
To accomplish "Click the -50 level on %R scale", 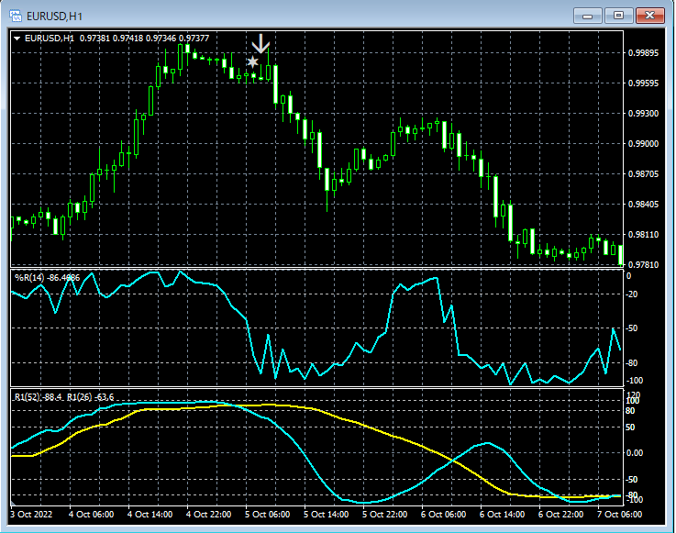I will coord(633,328).
